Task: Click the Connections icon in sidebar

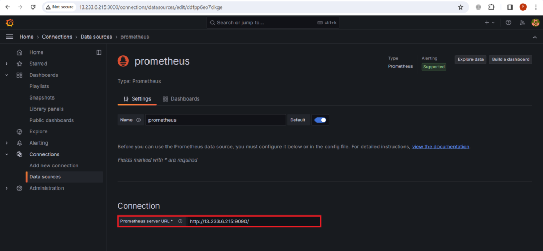Action: [20, 154]
